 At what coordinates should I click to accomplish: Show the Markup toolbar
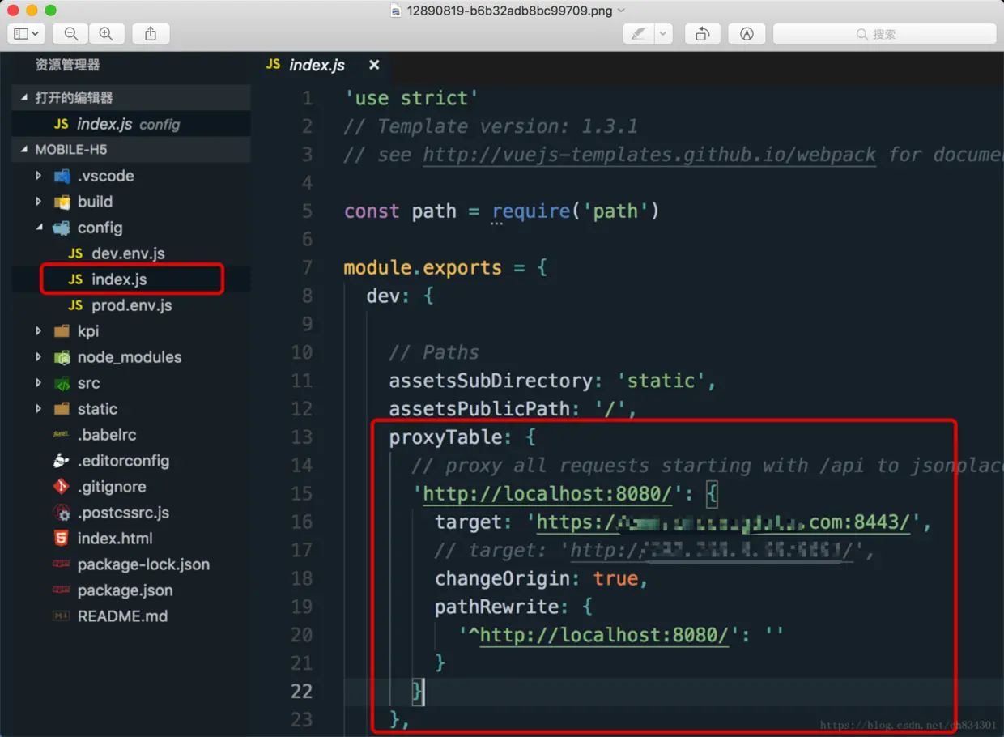(x=747, y=33)
